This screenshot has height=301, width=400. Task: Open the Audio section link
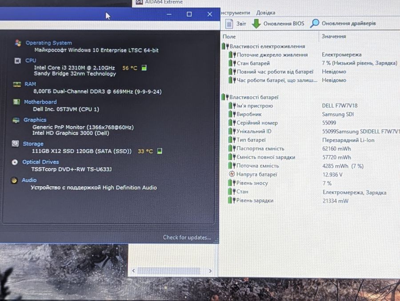click(29, 180)
